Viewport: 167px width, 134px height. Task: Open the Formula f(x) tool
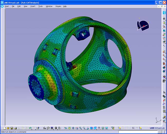pyautogui.click(x=44, y=128)
